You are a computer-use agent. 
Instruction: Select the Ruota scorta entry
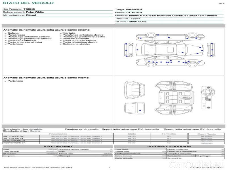tap(181, 156)
